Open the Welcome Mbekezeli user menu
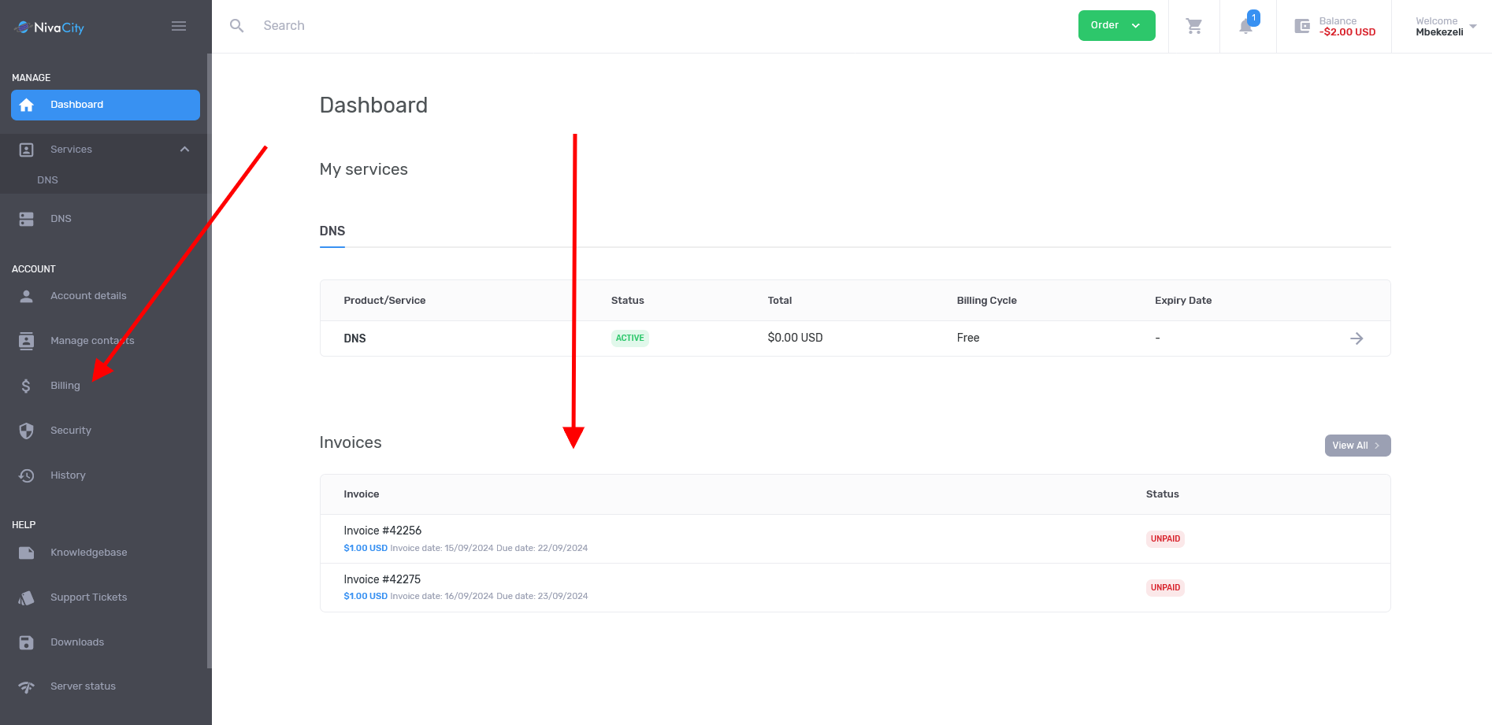This screenshot has width=1492, height=725. [x=1446, y=27]
